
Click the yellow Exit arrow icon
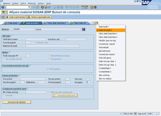click(46, 7)
